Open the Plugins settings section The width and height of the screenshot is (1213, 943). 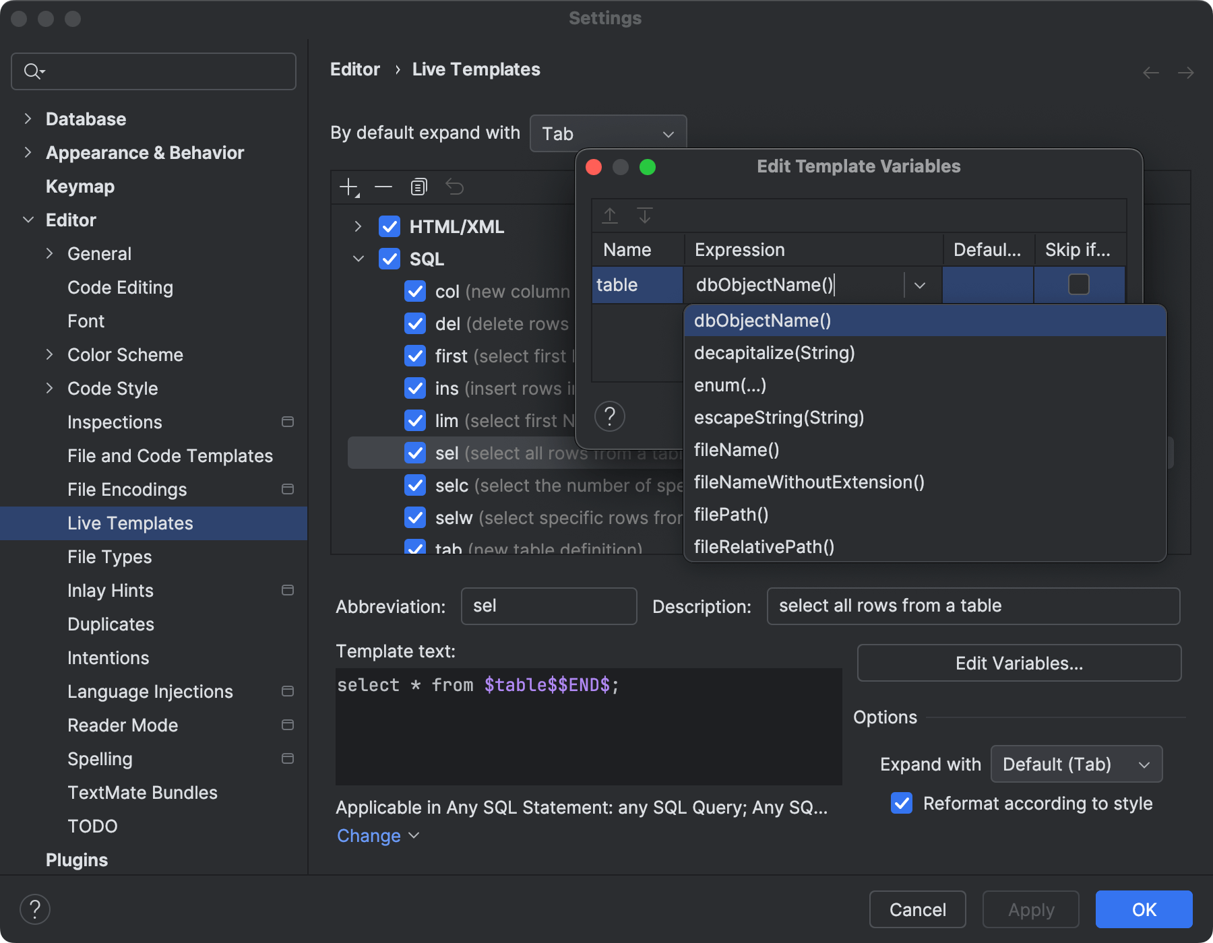pyautogui.click(x=76, y=859)
